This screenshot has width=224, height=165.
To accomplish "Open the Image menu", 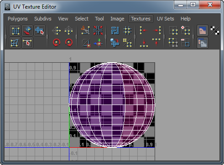I will pyautogui.click(x=117, y=19).
